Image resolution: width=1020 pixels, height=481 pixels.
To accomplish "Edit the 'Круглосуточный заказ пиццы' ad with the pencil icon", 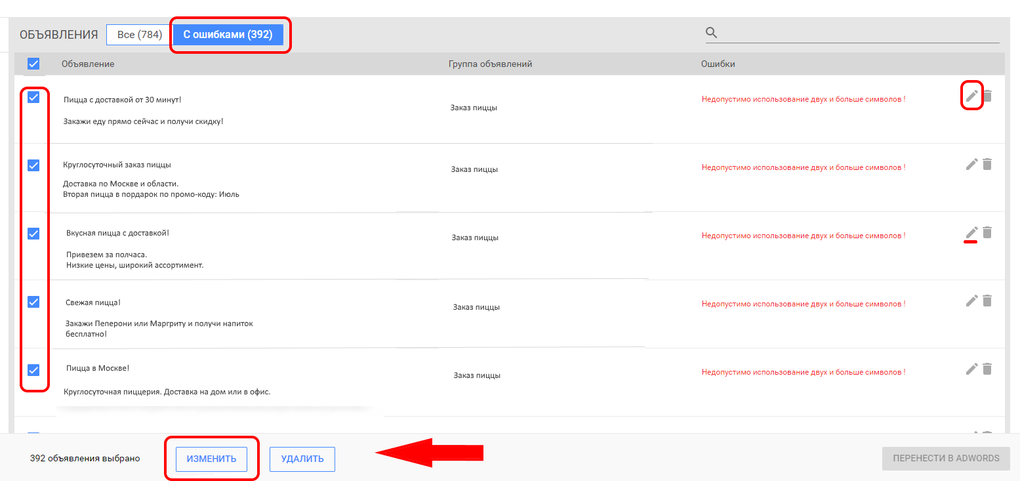I will (x=972, y=164).
